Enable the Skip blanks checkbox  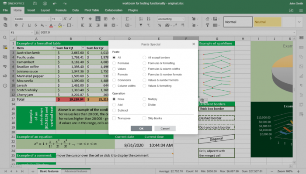144,118
